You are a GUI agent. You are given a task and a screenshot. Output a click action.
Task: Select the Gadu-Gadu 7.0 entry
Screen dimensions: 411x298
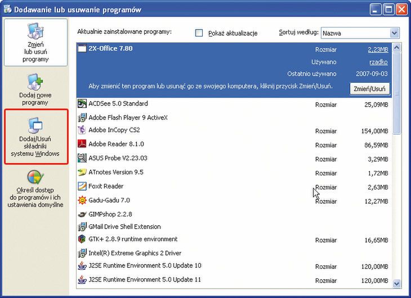(x=234, y=200)
